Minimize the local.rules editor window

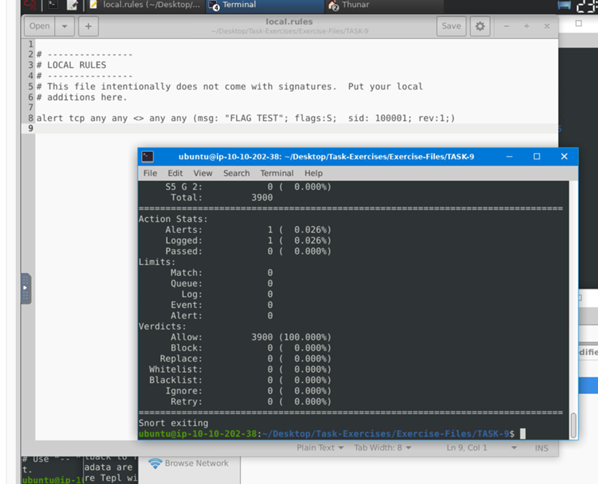(x=506, y=26)
